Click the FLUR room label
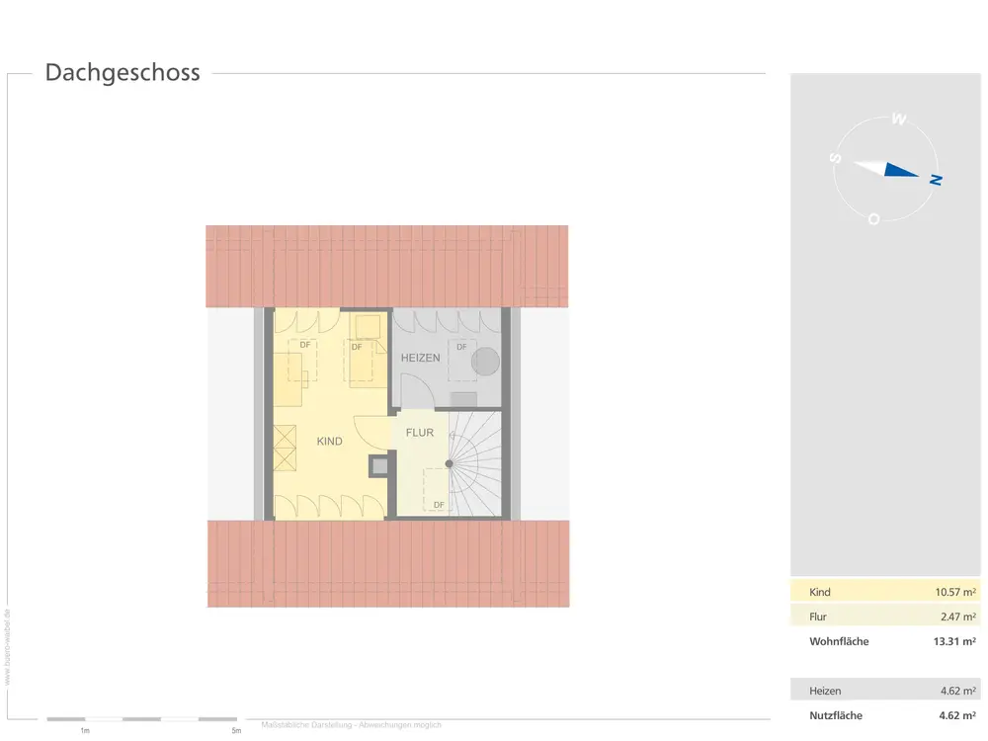 click(420, 433)
